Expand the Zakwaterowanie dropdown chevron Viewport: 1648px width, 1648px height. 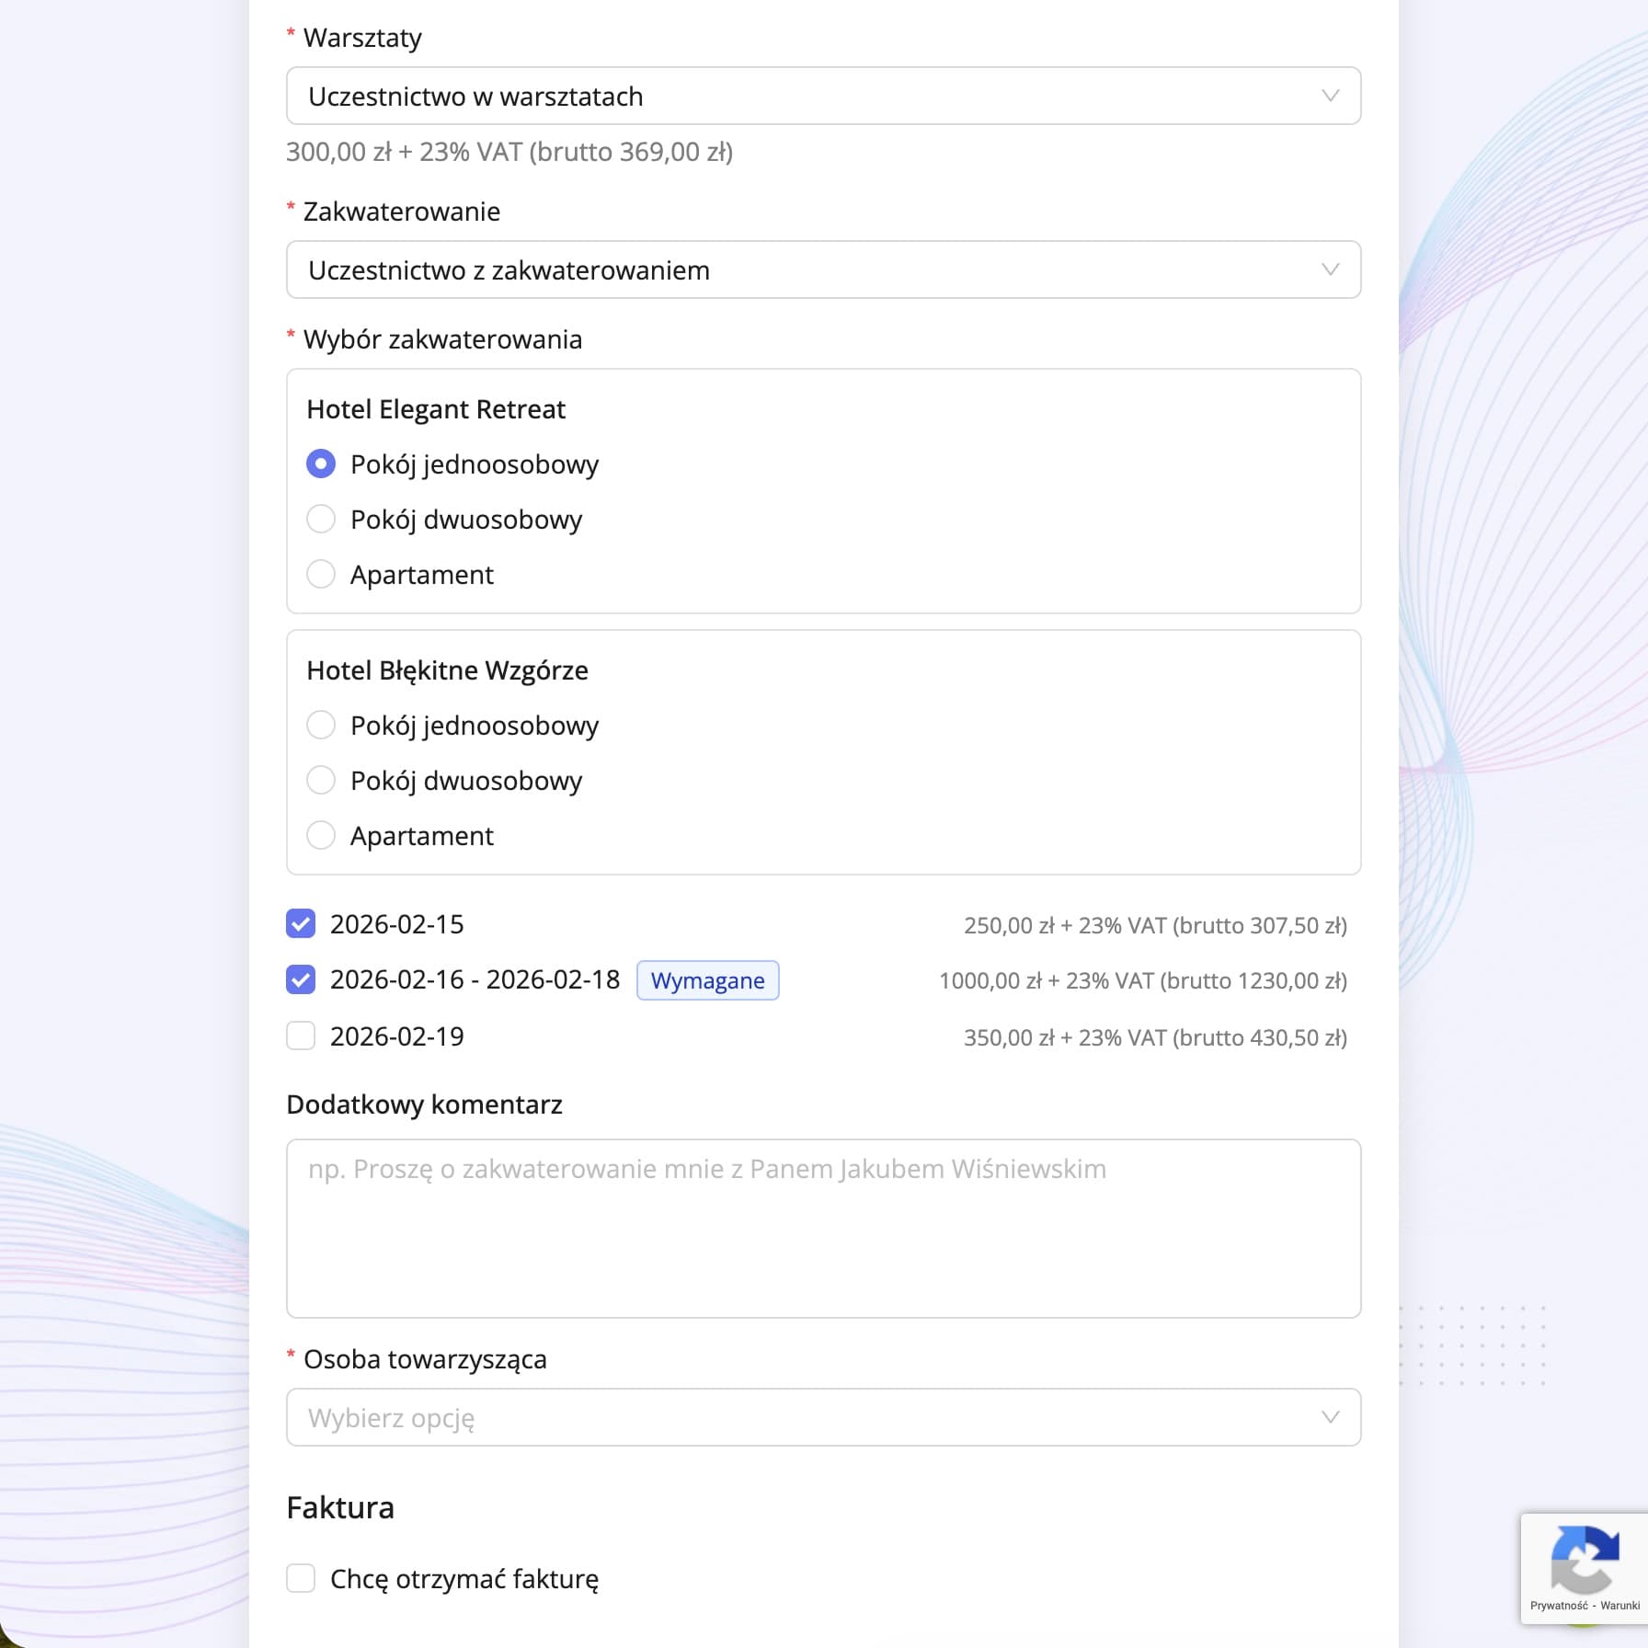1329,269
